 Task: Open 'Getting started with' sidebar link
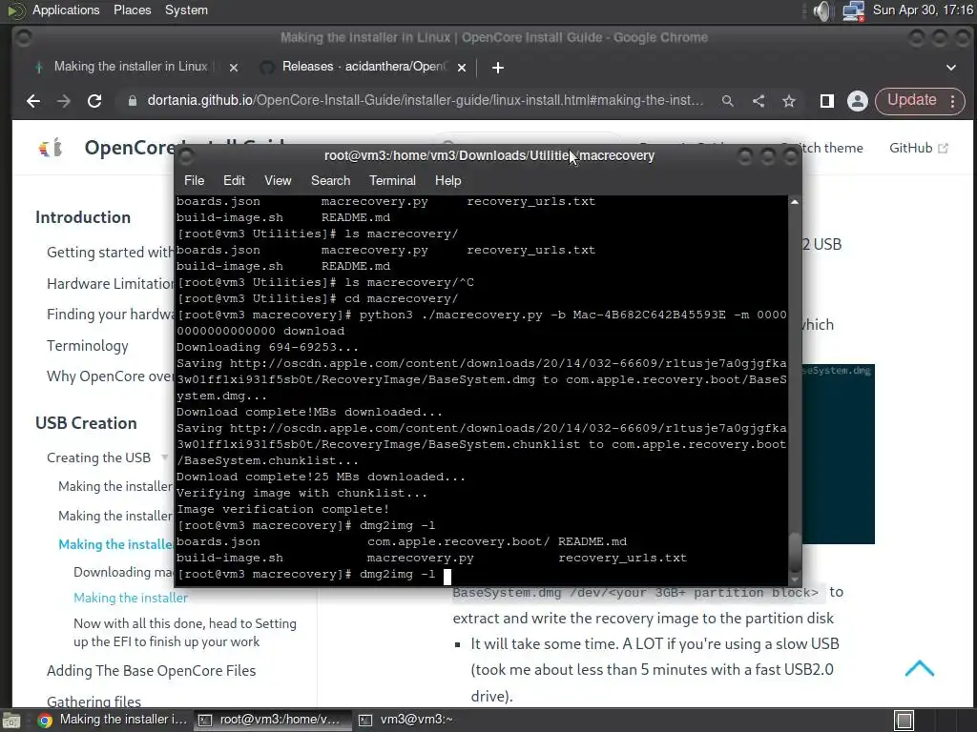[x=111, y=252]
